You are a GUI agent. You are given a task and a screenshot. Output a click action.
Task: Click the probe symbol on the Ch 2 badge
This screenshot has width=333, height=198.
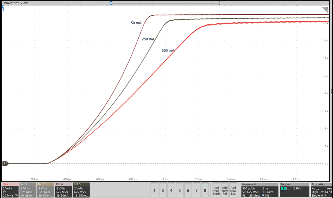tap(5, 191)
